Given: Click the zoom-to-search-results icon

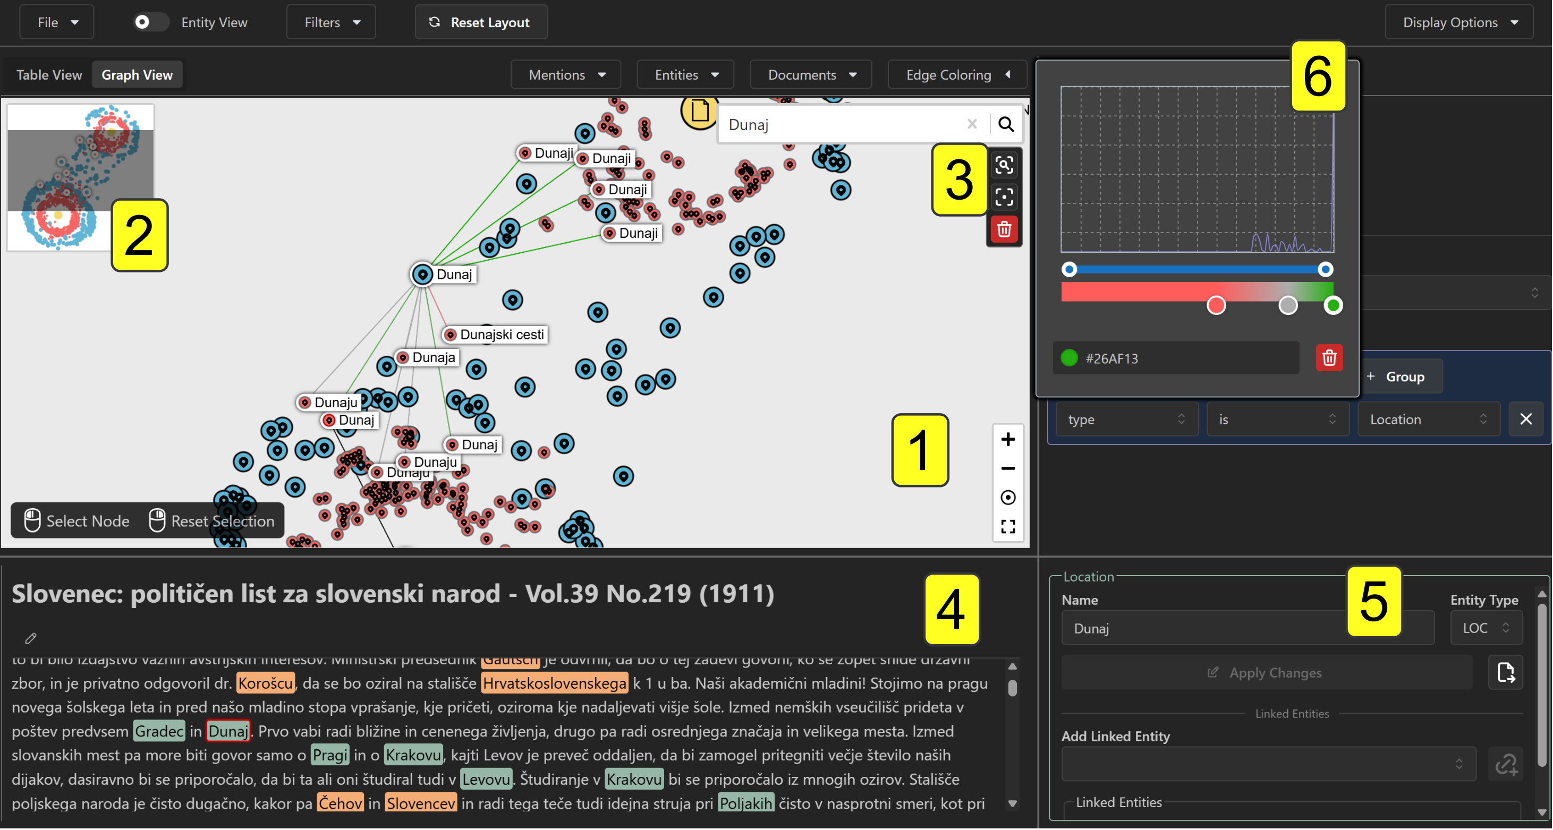Looking at the screenshot, I should pos(1004,165).
